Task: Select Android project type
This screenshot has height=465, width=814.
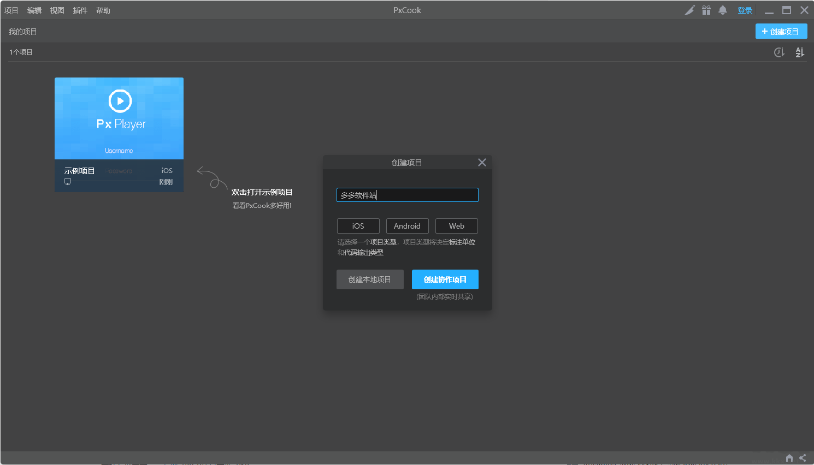Action: point(408,226)
